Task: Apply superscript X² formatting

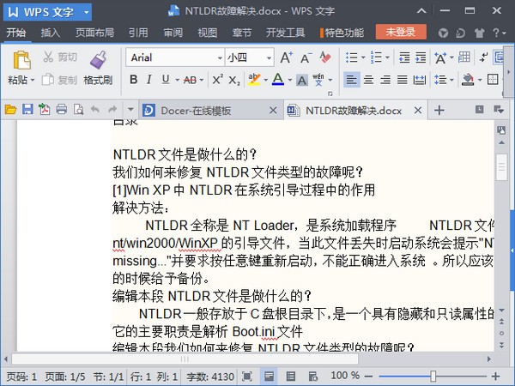Action: tap(217, 80)
